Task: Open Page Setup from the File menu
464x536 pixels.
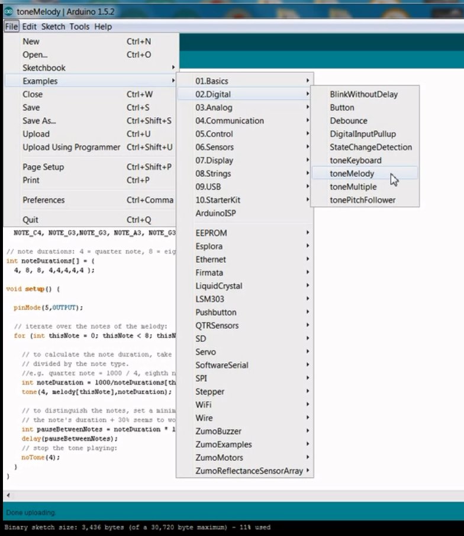Action: [x=91, y=167]
